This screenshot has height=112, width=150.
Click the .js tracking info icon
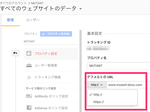[x=29, y=77]
